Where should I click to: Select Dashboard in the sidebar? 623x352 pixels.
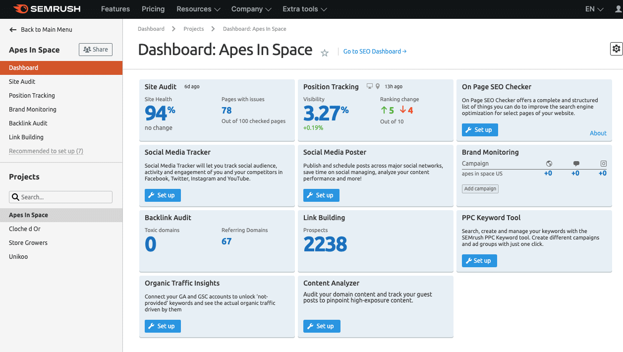point(61,68)
